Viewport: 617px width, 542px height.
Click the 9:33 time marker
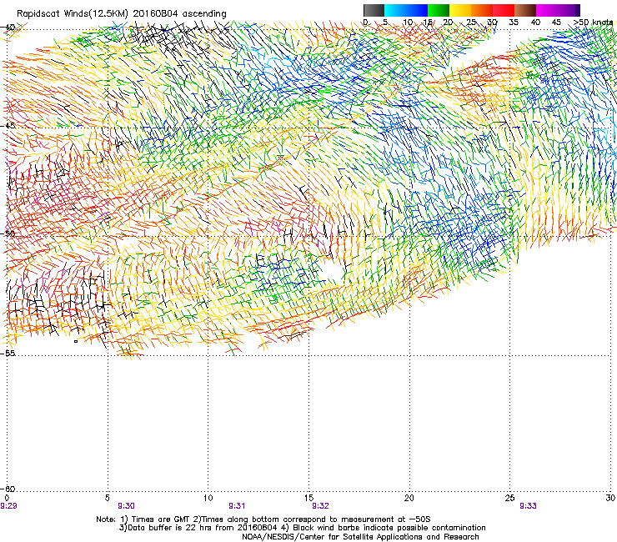click(x=528, y=506)
